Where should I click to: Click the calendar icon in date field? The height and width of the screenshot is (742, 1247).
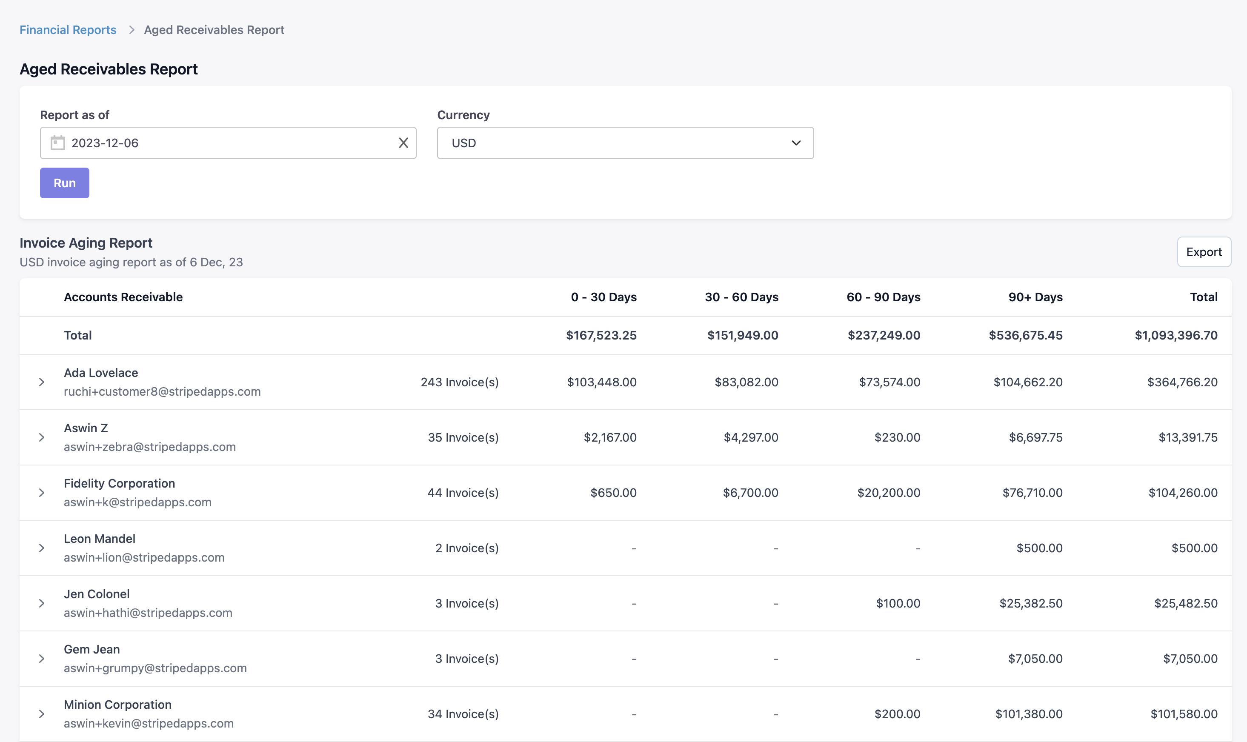click(x=57, y=143)
